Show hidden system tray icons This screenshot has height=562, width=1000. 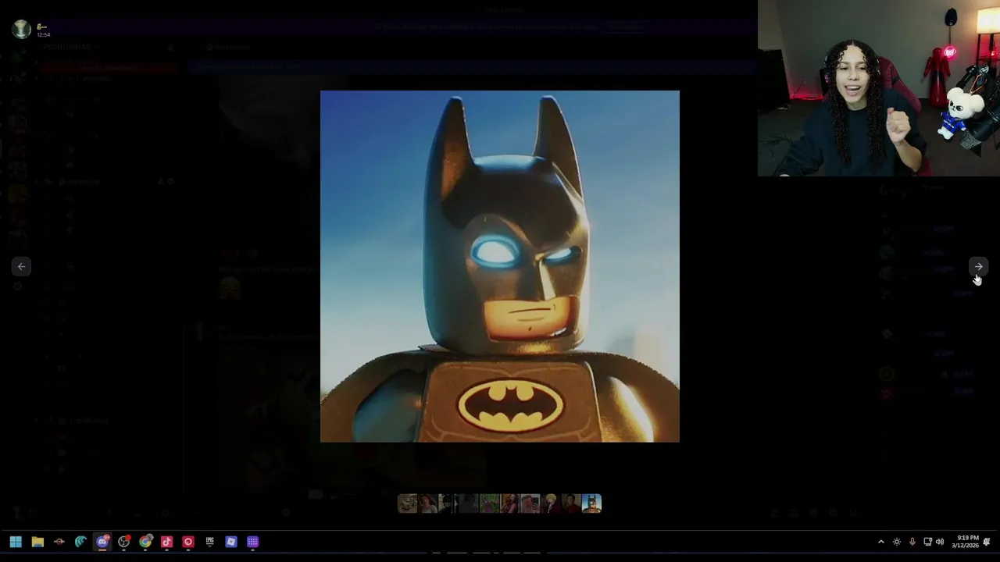pos(881,542)
